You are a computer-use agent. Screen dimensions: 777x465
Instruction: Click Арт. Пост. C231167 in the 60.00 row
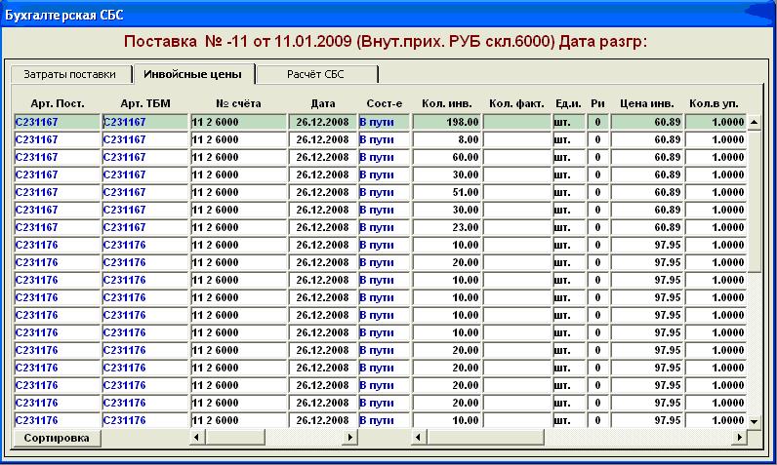pos(58,157)
